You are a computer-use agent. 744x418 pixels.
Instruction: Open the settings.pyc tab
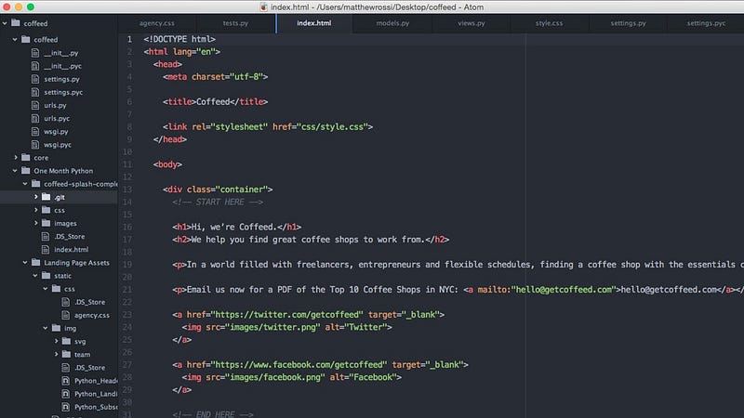(706, 22)
